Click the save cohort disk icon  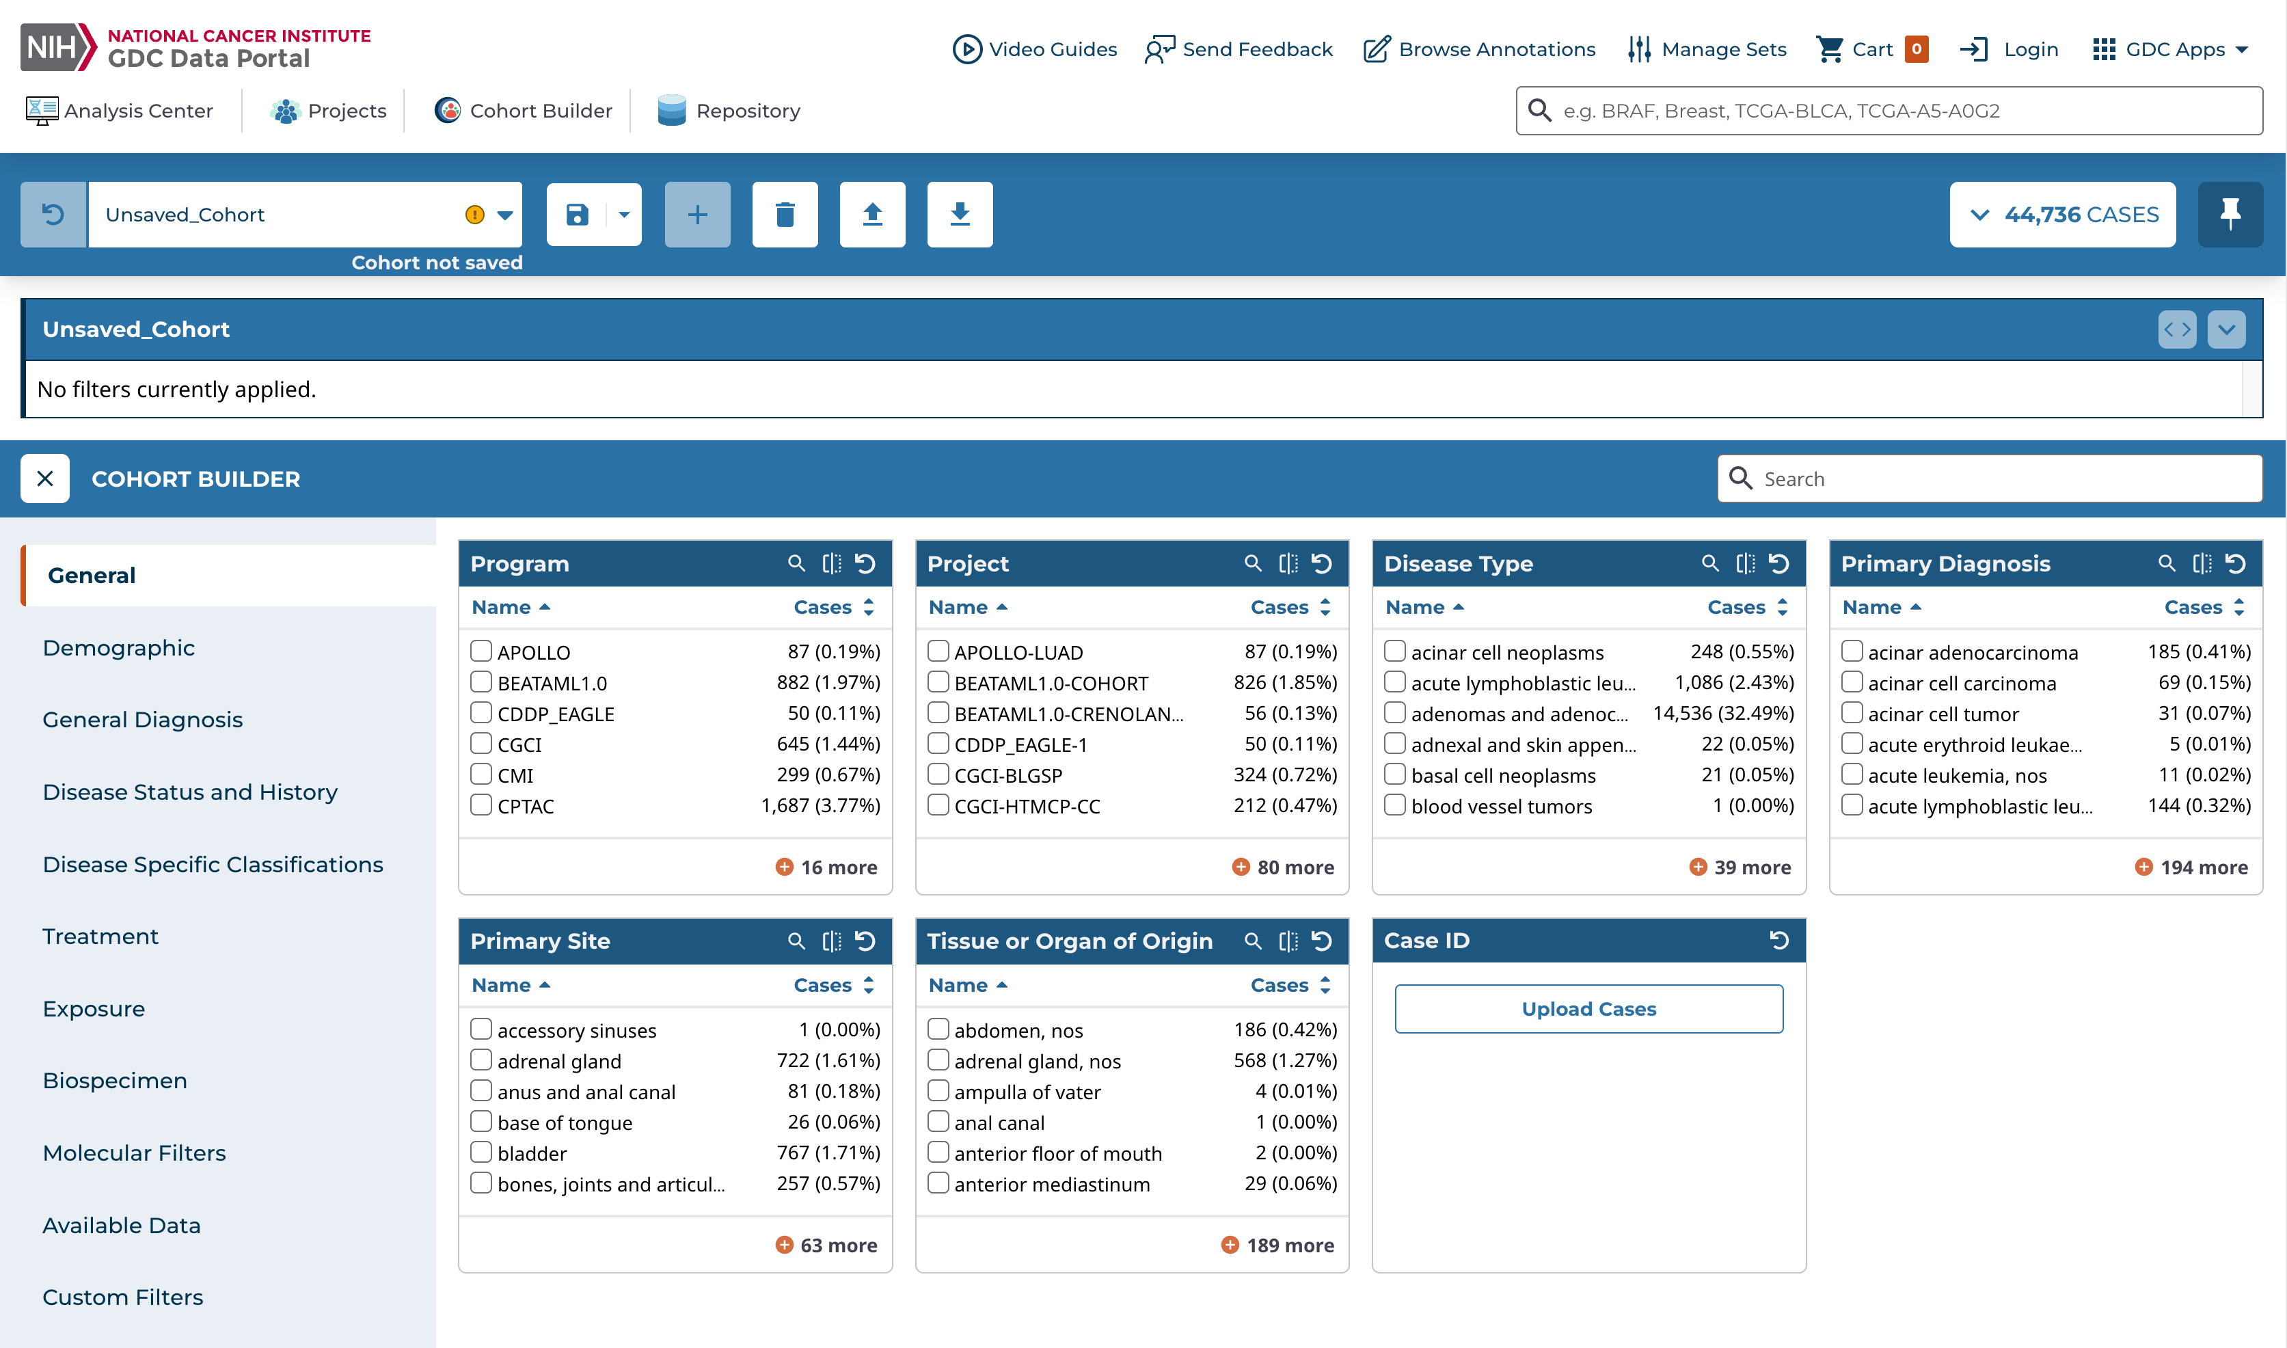click(577, 215)
